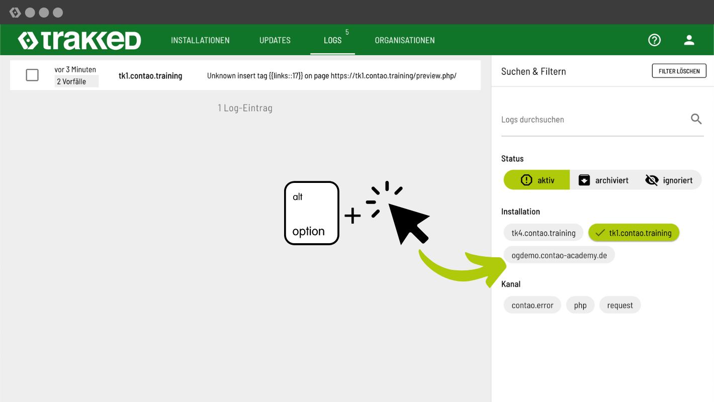
Task: Click the search magnifier icon
Action: [x=696, y=119]
